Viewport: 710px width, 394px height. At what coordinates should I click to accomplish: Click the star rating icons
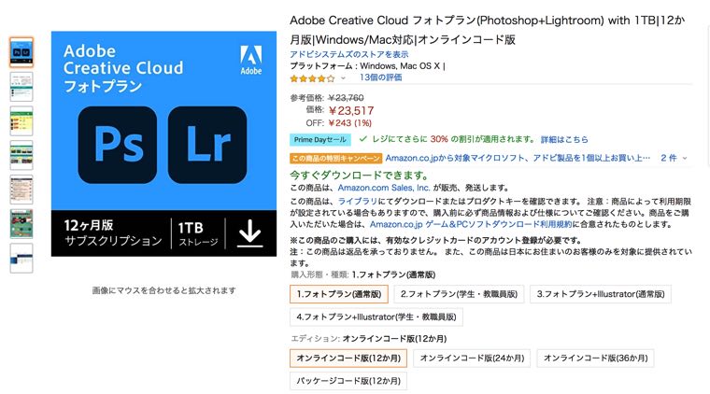point(312,78)
